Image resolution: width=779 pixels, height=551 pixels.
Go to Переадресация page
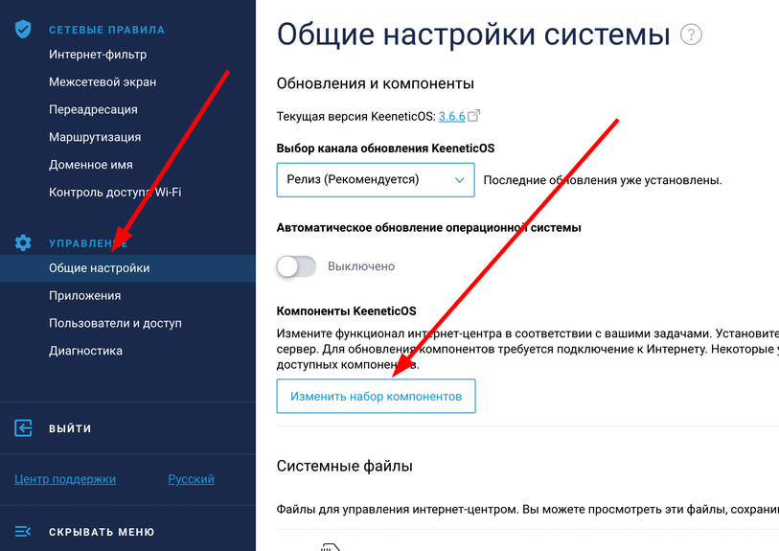click(x=93, y=109)
